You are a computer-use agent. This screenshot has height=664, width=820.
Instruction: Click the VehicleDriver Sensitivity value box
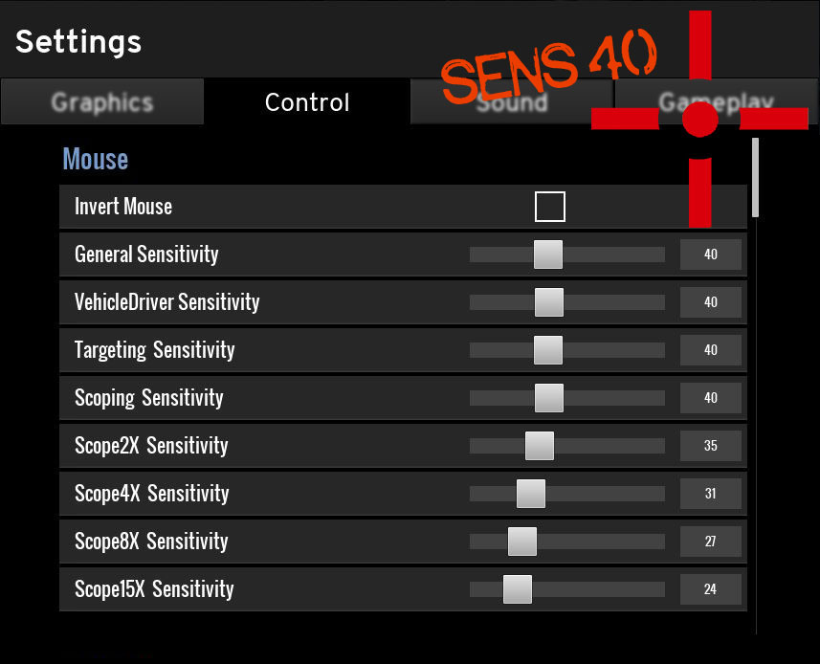tap(710, 302)
